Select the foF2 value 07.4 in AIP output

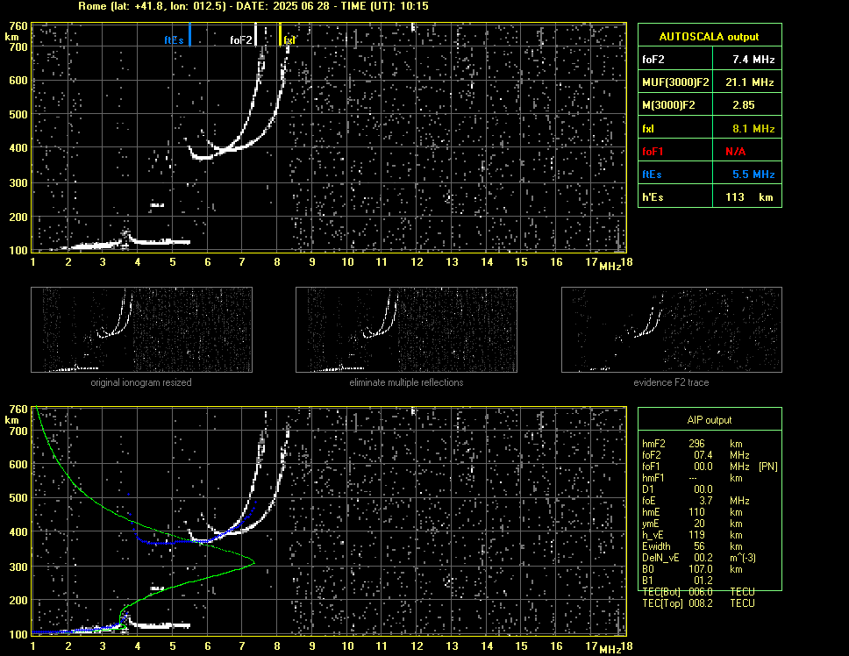click(703, 455)
